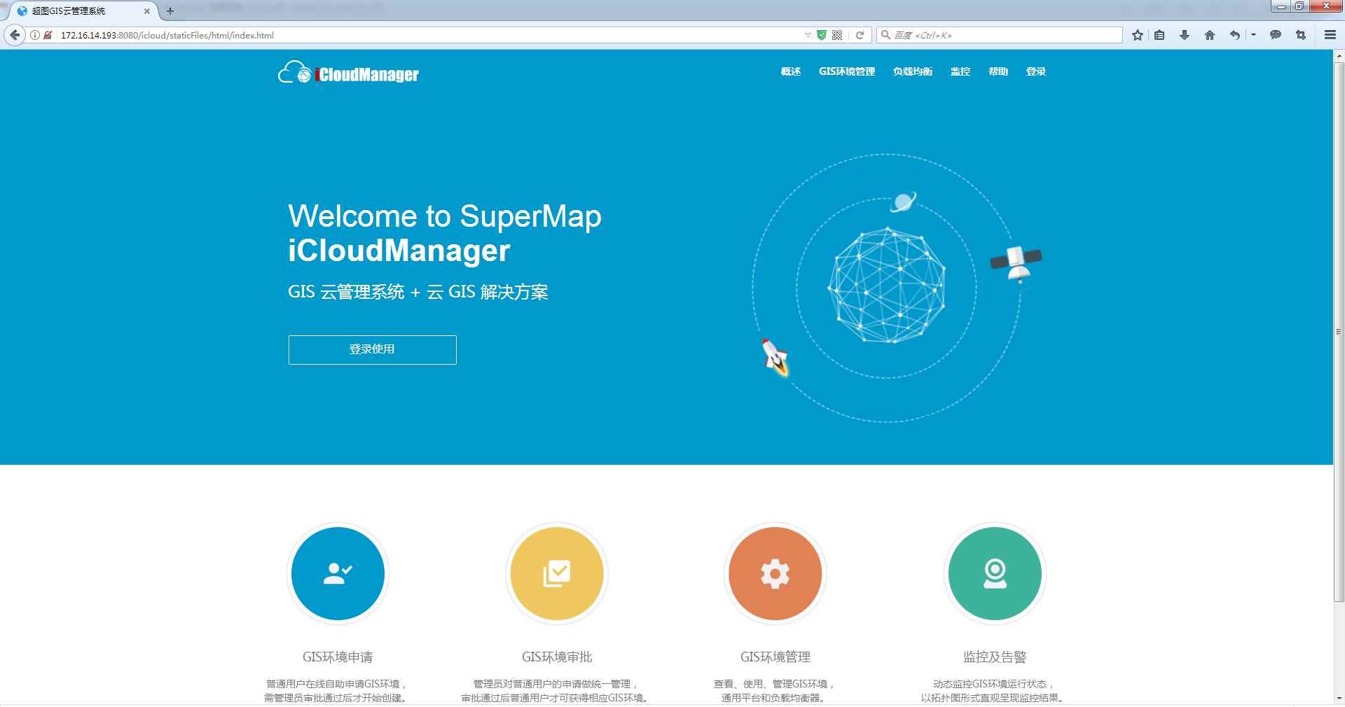1345x707 pixels.
Task: Click the blocked-content icon beside the URL
Action: [x=48, y=35]
